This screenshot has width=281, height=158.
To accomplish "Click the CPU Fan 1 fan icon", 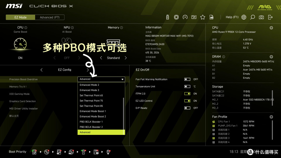I will (x=214, y=122).
